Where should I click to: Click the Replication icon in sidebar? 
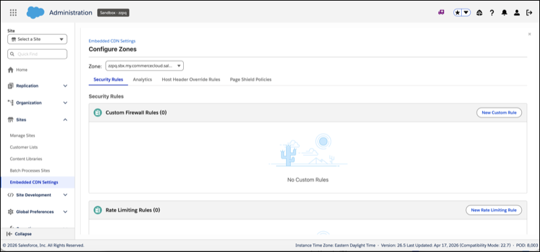pos(10,86)
